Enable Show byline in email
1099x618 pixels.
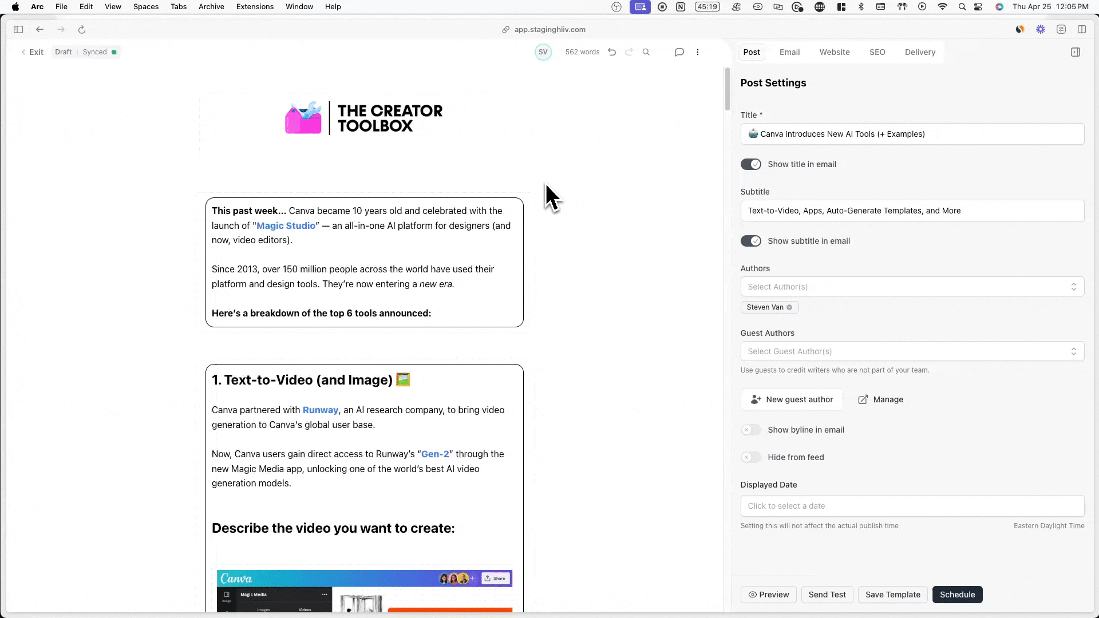751,430
